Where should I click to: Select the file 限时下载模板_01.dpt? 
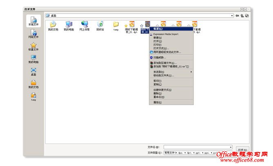click(132, 27)
